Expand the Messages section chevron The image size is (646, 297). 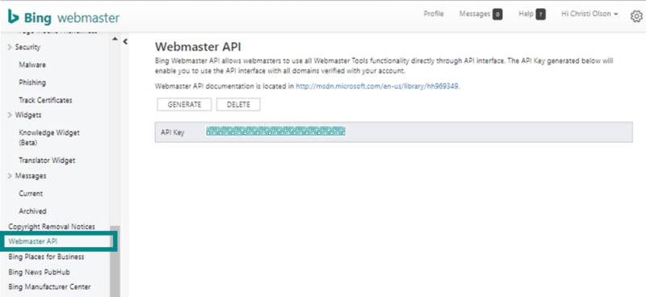10,176
